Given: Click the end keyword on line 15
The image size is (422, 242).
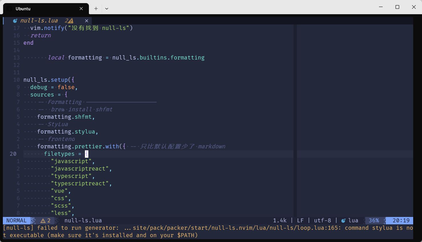Looking at the screenshot, I should click(28, 43).
